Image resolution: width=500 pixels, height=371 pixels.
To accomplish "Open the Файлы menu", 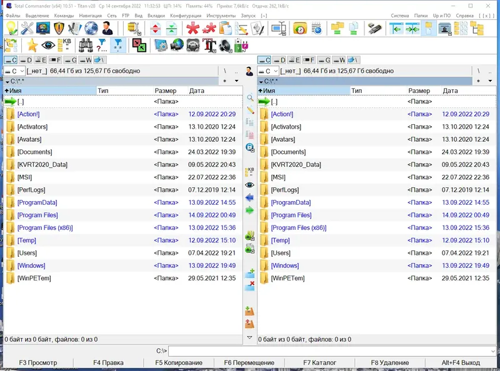I will tap(12, 16).
